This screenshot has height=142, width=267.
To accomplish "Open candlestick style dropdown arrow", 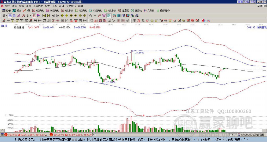I will coord(31,16).
